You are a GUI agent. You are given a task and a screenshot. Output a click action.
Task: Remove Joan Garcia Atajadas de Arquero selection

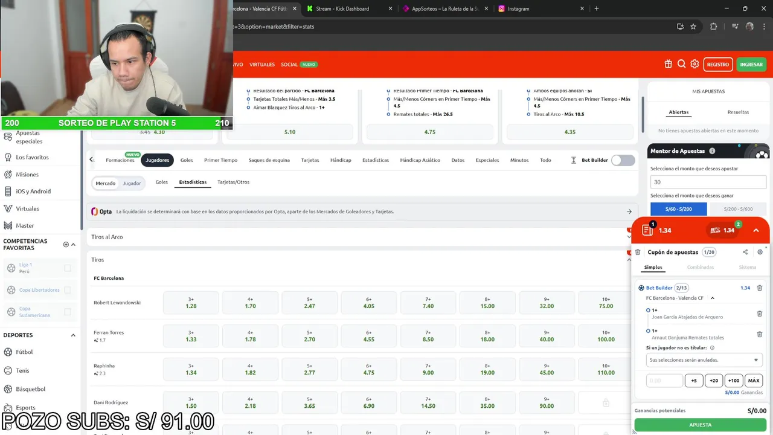point(760,314)
